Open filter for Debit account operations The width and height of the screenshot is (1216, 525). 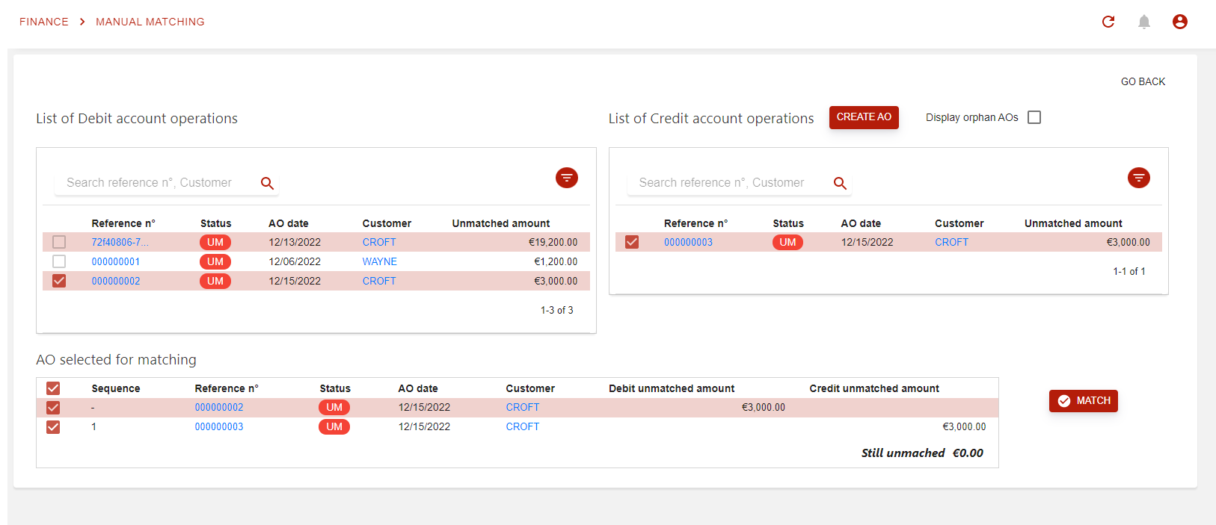coord(567,178)
